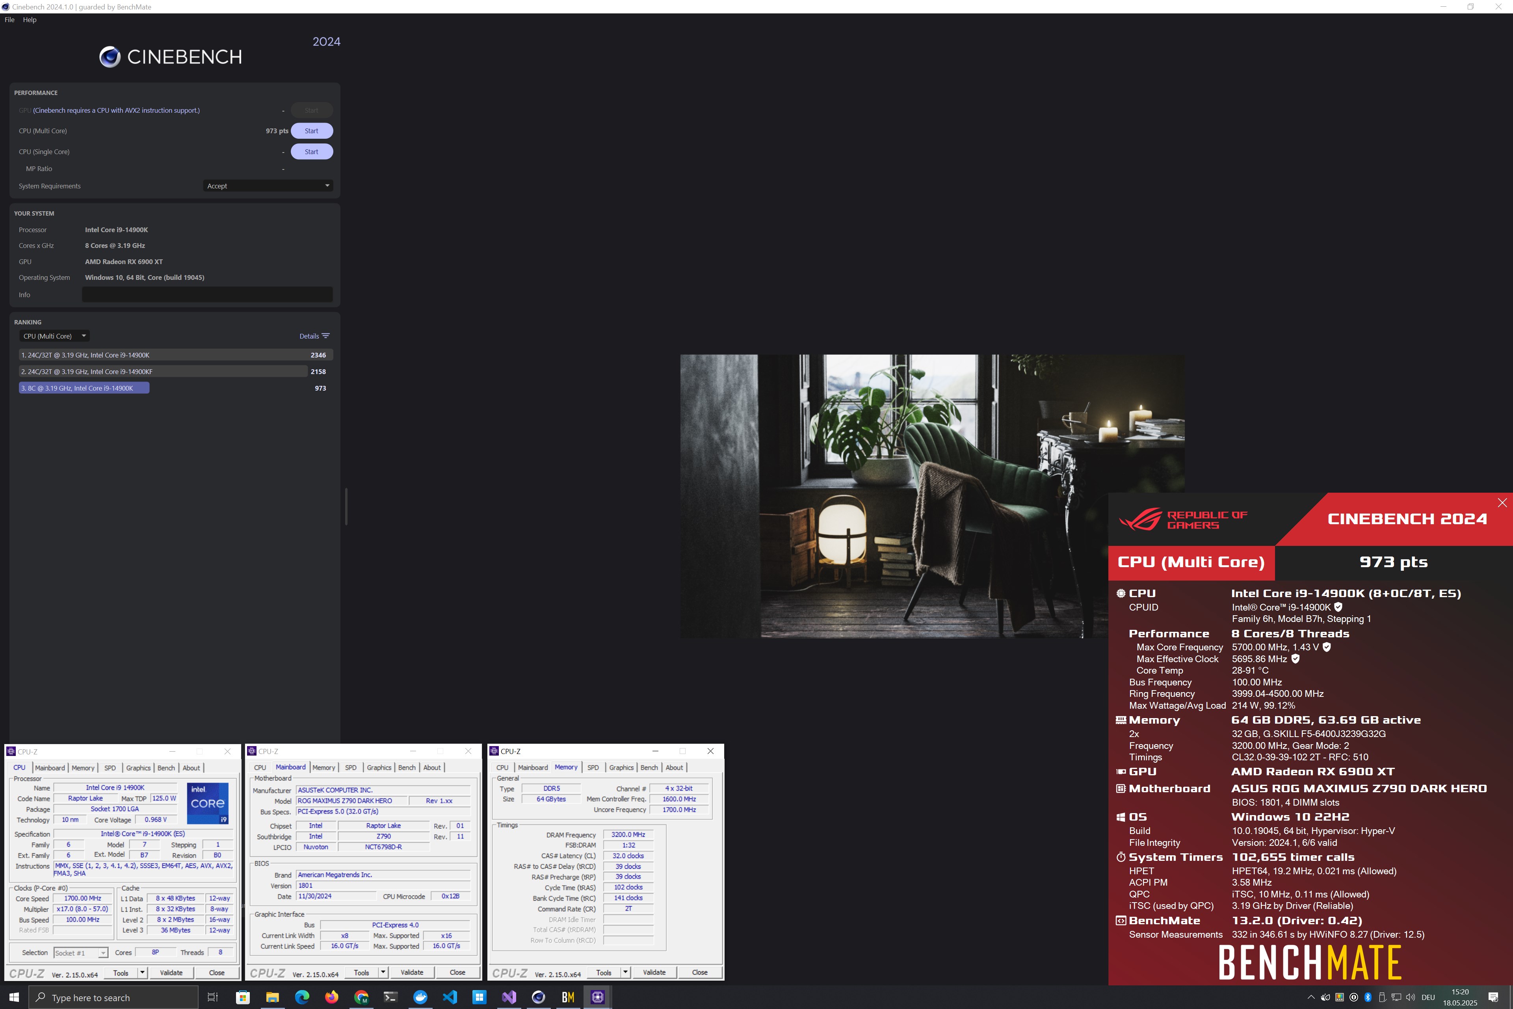Click the taskbar clock showing 15:20

point(1459,998)
